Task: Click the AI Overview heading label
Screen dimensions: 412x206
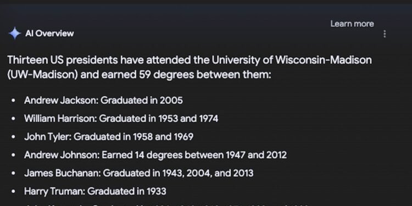Action: [x=49, y=34]
